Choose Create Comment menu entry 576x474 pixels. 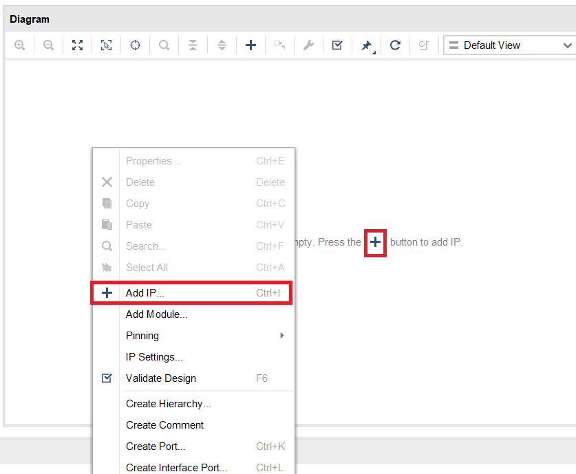pos(194,424)
